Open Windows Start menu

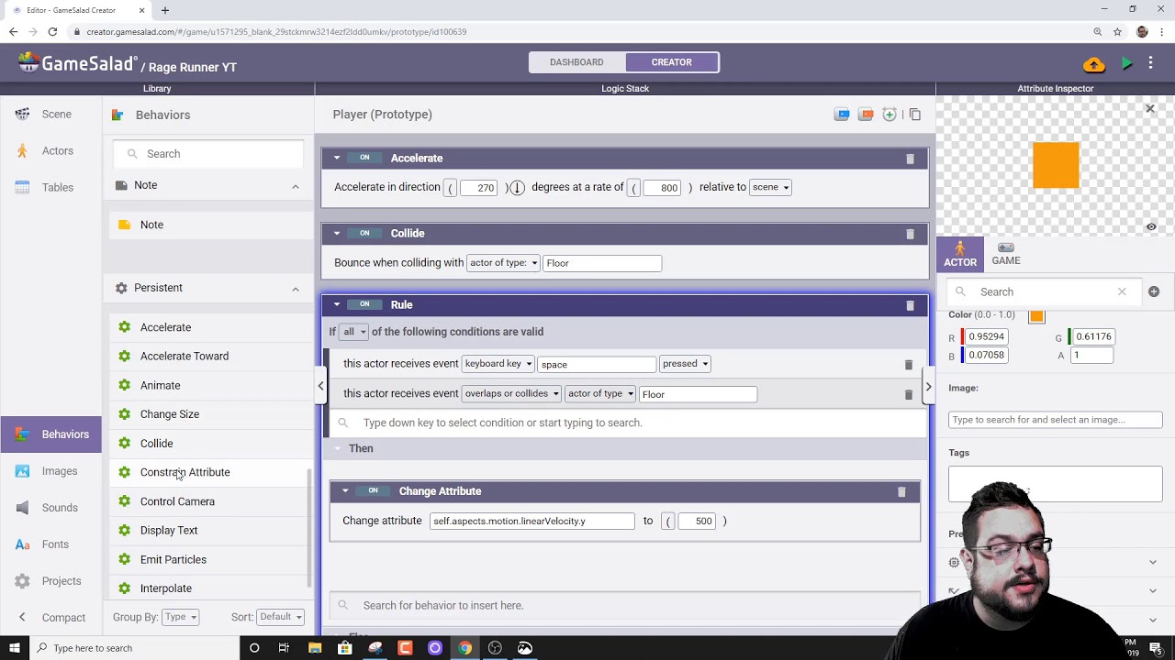tap(14, 648)
